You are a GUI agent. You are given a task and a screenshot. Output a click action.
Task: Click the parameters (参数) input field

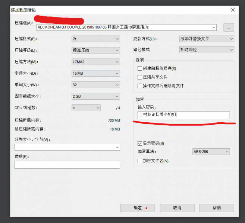pyautogui.click(x=67, y=165)
